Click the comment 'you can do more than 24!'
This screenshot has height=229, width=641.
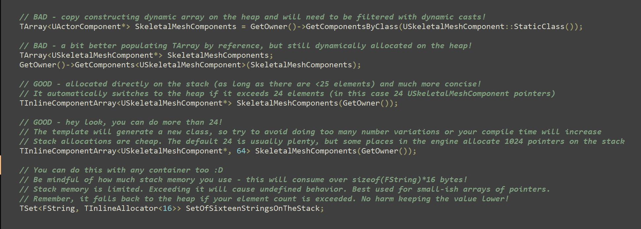(121, 122)
